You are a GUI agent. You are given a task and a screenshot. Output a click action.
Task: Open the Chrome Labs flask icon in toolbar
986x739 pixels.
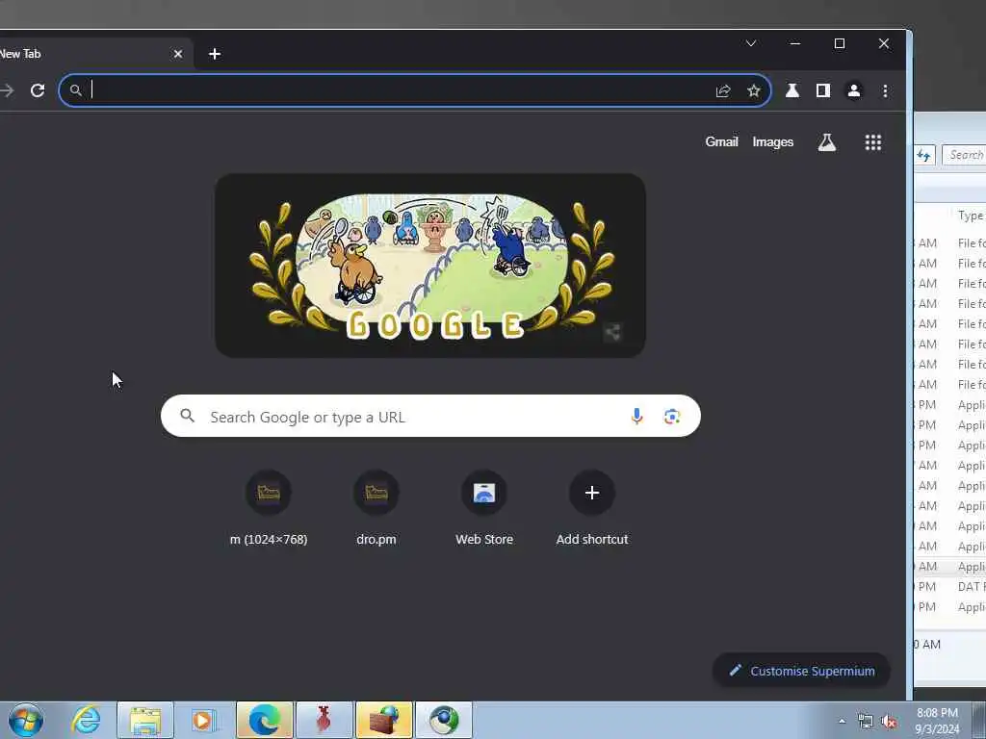click(x=792, y=91)
